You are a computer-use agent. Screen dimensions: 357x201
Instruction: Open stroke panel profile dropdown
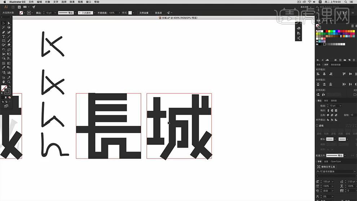pyautogui.click(x=345, y=156)
